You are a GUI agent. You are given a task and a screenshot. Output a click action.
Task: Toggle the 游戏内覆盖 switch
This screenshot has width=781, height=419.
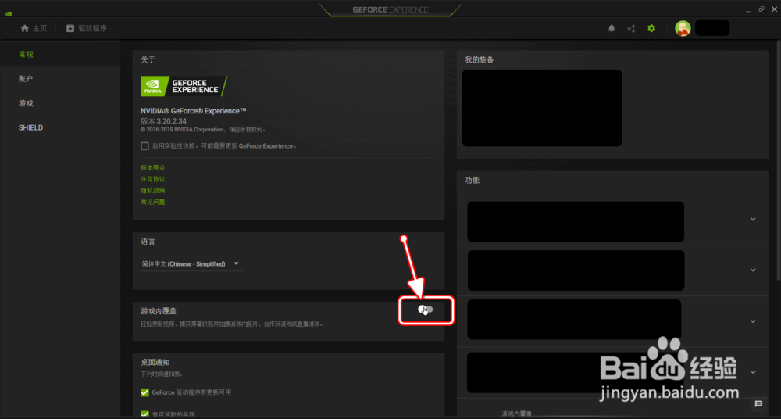click(x=426, y=310)
